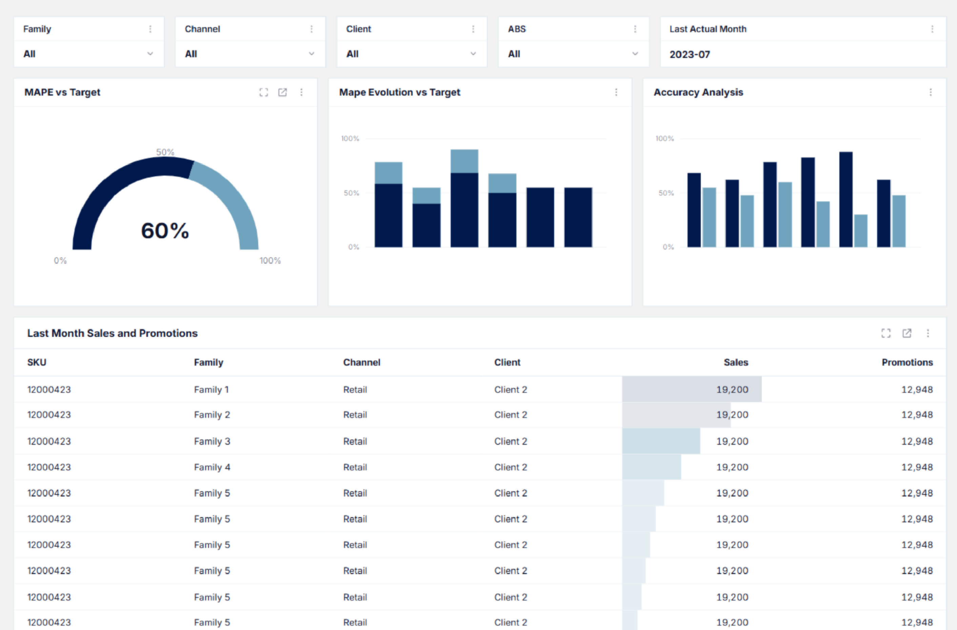Open Mape Evolution vs Target options menu

[616, 93]
